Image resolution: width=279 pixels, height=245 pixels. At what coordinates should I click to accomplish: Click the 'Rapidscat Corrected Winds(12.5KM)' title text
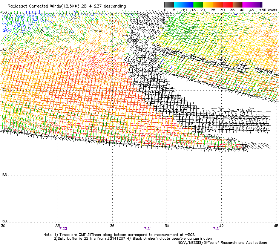[x=43, y=6]
